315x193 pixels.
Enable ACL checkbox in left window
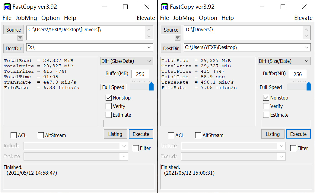pyautogui.click(x=14, y=135)
